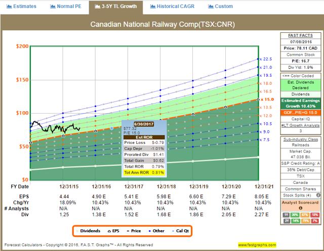
Task: Click the 12/31/18 FY date label
Action: pos(167,186)
